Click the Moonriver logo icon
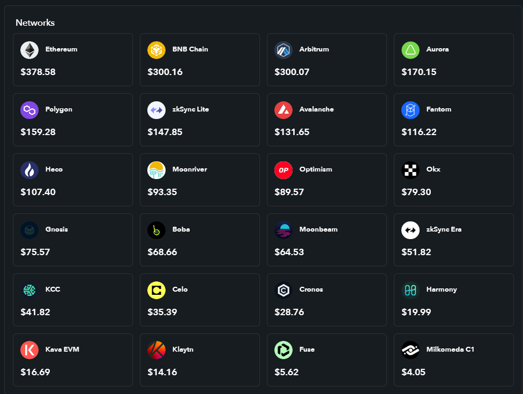523x394 pixels. pos(156,170)
